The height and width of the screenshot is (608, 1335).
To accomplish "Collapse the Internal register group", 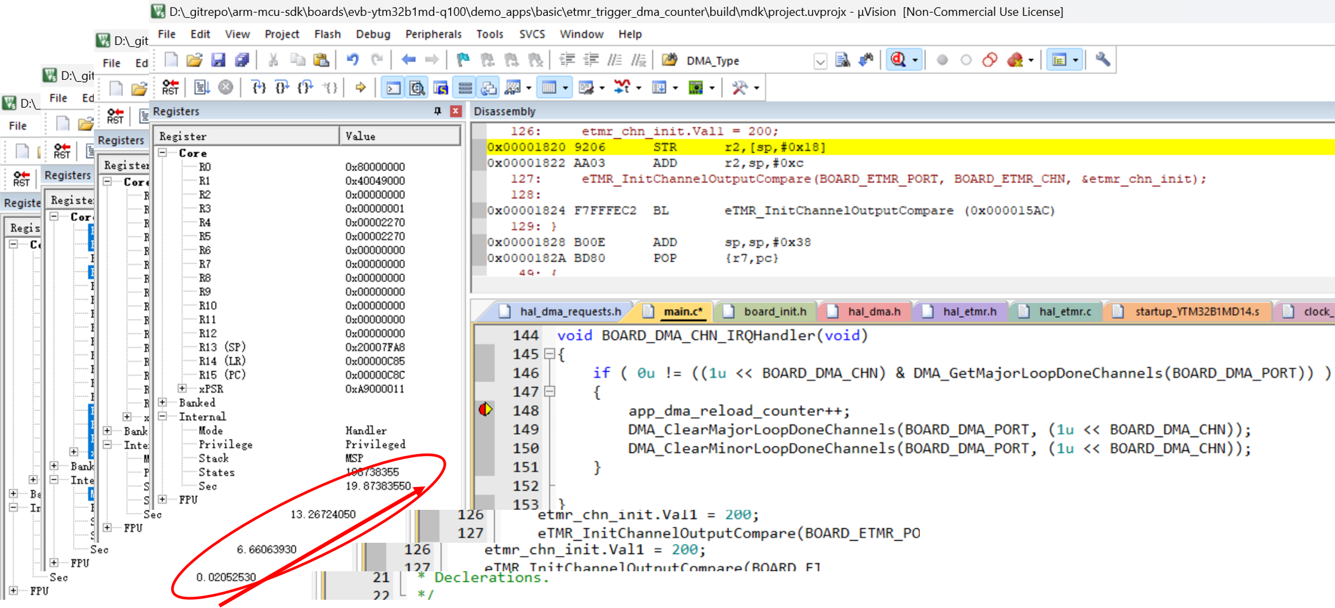I will [162, 416].
